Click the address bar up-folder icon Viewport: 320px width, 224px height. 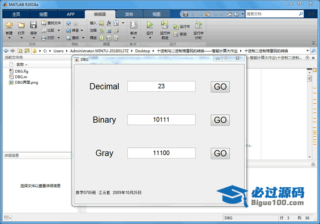(x=20, y=51)
